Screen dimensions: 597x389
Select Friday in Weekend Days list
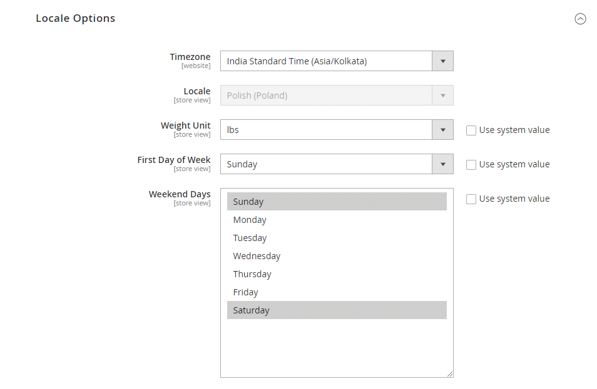pyautogui.click(x=336, y=292)
